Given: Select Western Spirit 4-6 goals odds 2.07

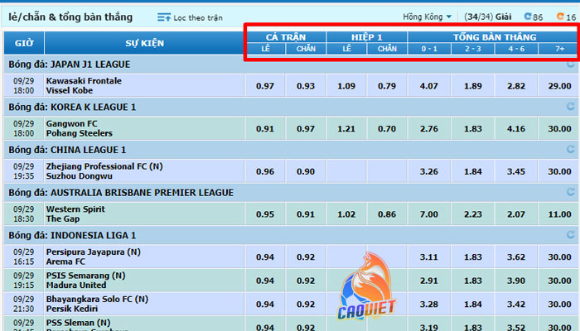Looking at the screenshot, I should (x=516, y=214).
